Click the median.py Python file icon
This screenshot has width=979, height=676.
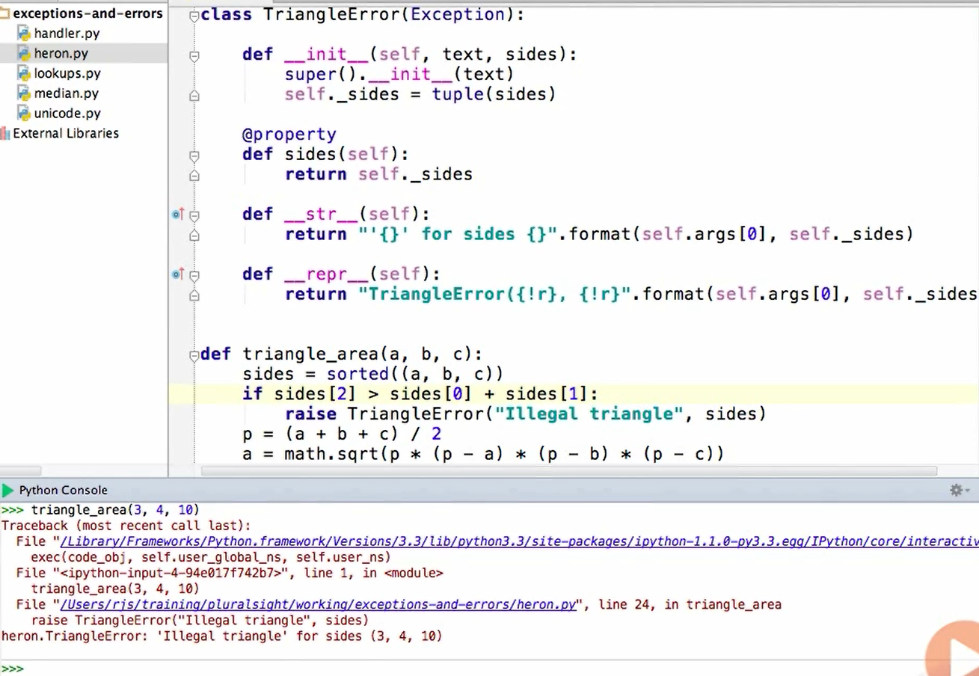(24, 93)
